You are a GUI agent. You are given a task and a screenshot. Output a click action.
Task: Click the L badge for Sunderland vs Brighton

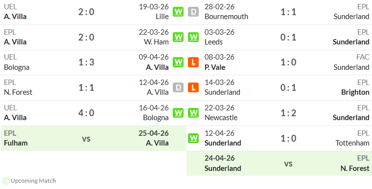(x=193, y=87)
